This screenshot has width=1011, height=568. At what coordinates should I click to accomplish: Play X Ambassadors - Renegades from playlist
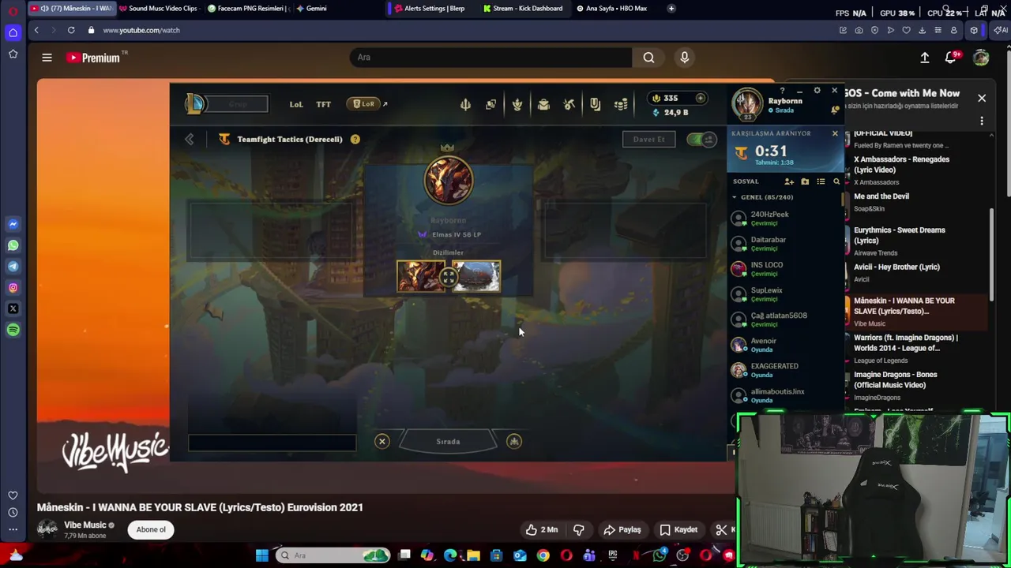(916, 170)
